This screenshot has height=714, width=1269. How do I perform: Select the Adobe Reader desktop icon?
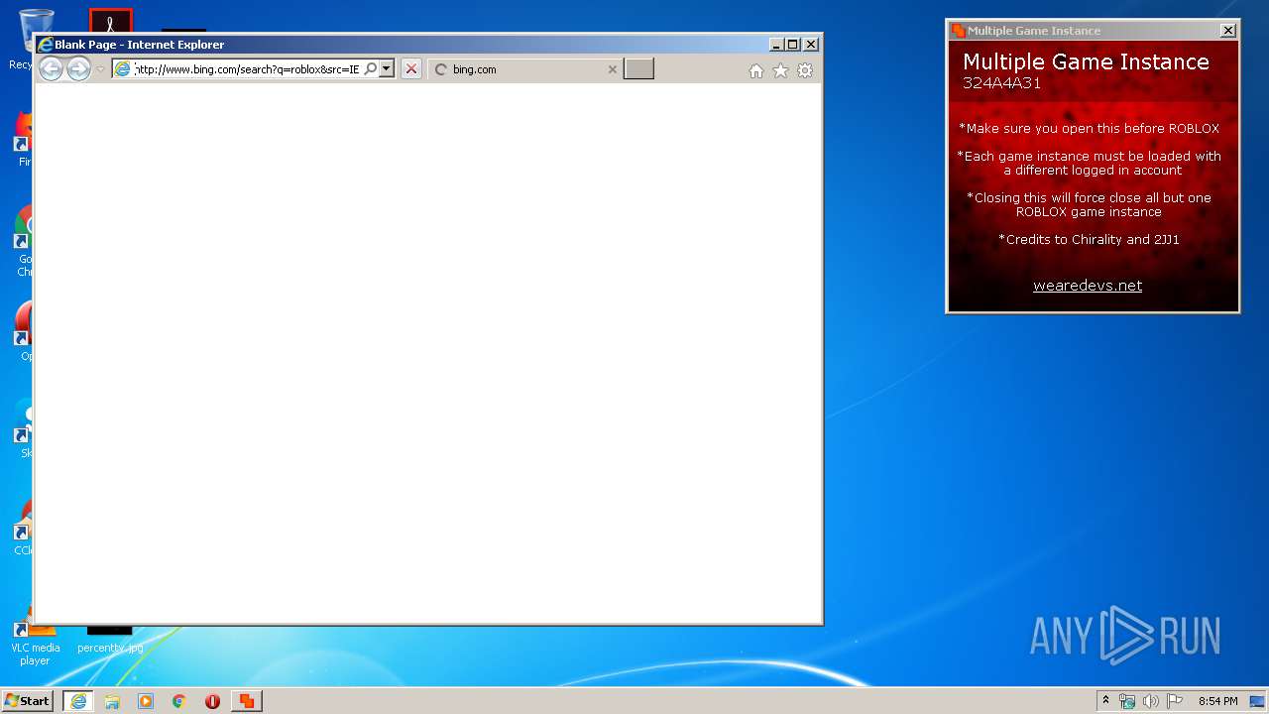110,21
